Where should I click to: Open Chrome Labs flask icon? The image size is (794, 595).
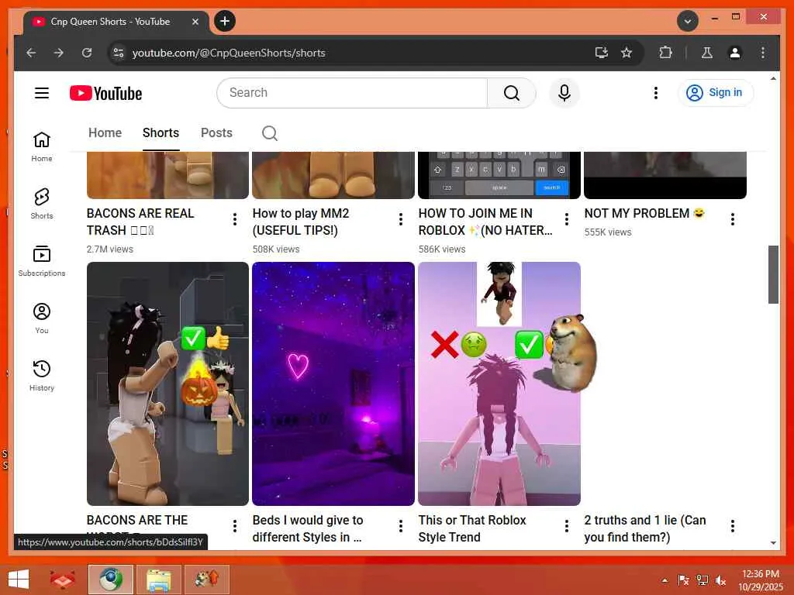pyautogui.click(x=707, y=53)
